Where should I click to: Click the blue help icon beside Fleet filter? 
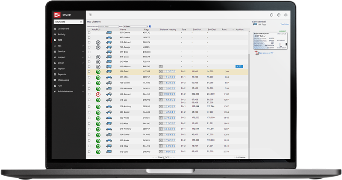[150, 26]
